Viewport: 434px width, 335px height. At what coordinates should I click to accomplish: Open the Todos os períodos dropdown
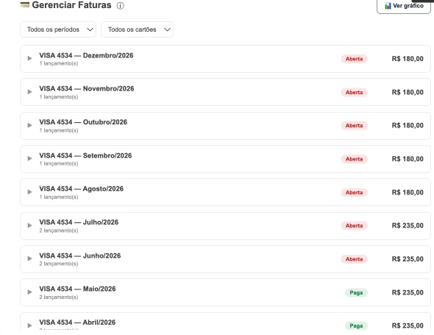(x=58, y=29)
